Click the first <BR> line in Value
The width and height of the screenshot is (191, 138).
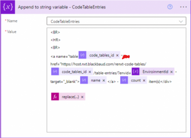[55, 32]
